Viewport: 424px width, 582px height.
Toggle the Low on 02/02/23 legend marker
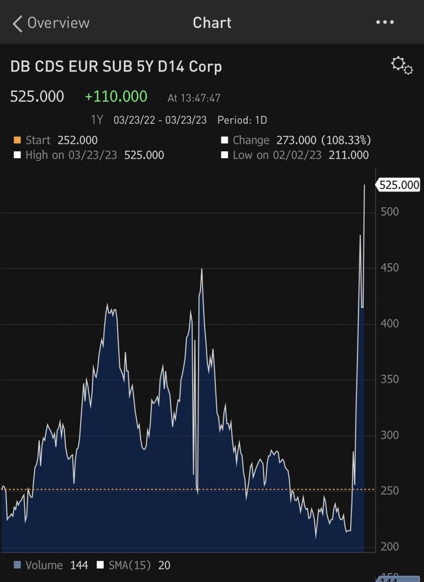(x=224, y=155)
